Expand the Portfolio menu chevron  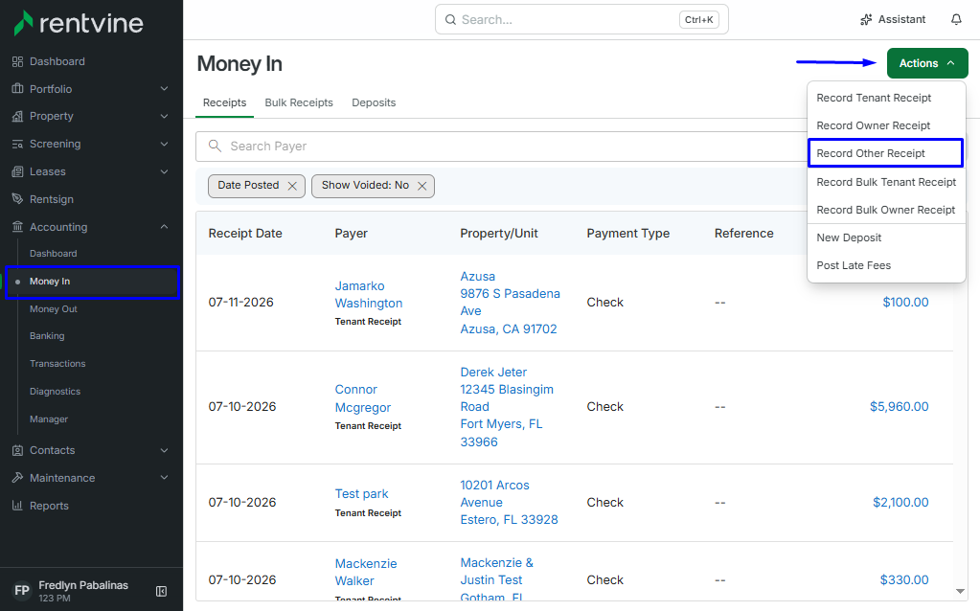click(x=165, y=89)
